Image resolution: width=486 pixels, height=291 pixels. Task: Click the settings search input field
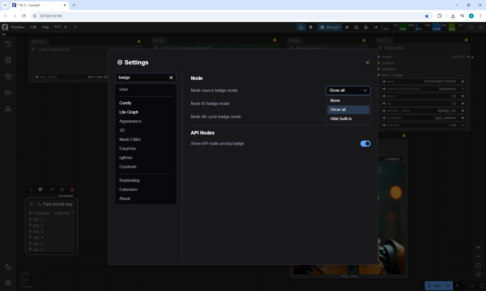[x=142, y=78]
